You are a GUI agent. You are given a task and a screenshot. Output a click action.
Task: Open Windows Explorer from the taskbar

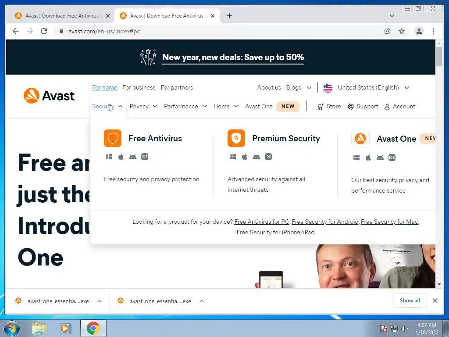39,328
